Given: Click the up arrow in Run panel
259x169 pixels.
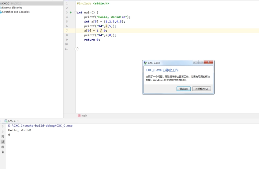Looking at the screenshot, I should tap(3, 126).
